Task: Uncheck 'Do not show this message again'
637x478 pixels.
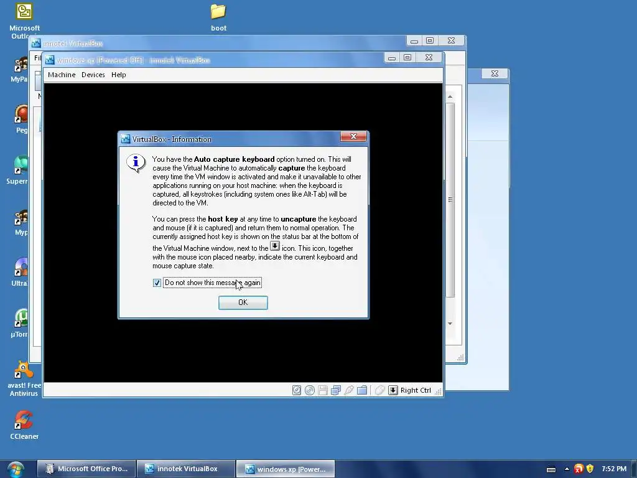Action: (x=157, y=283)
